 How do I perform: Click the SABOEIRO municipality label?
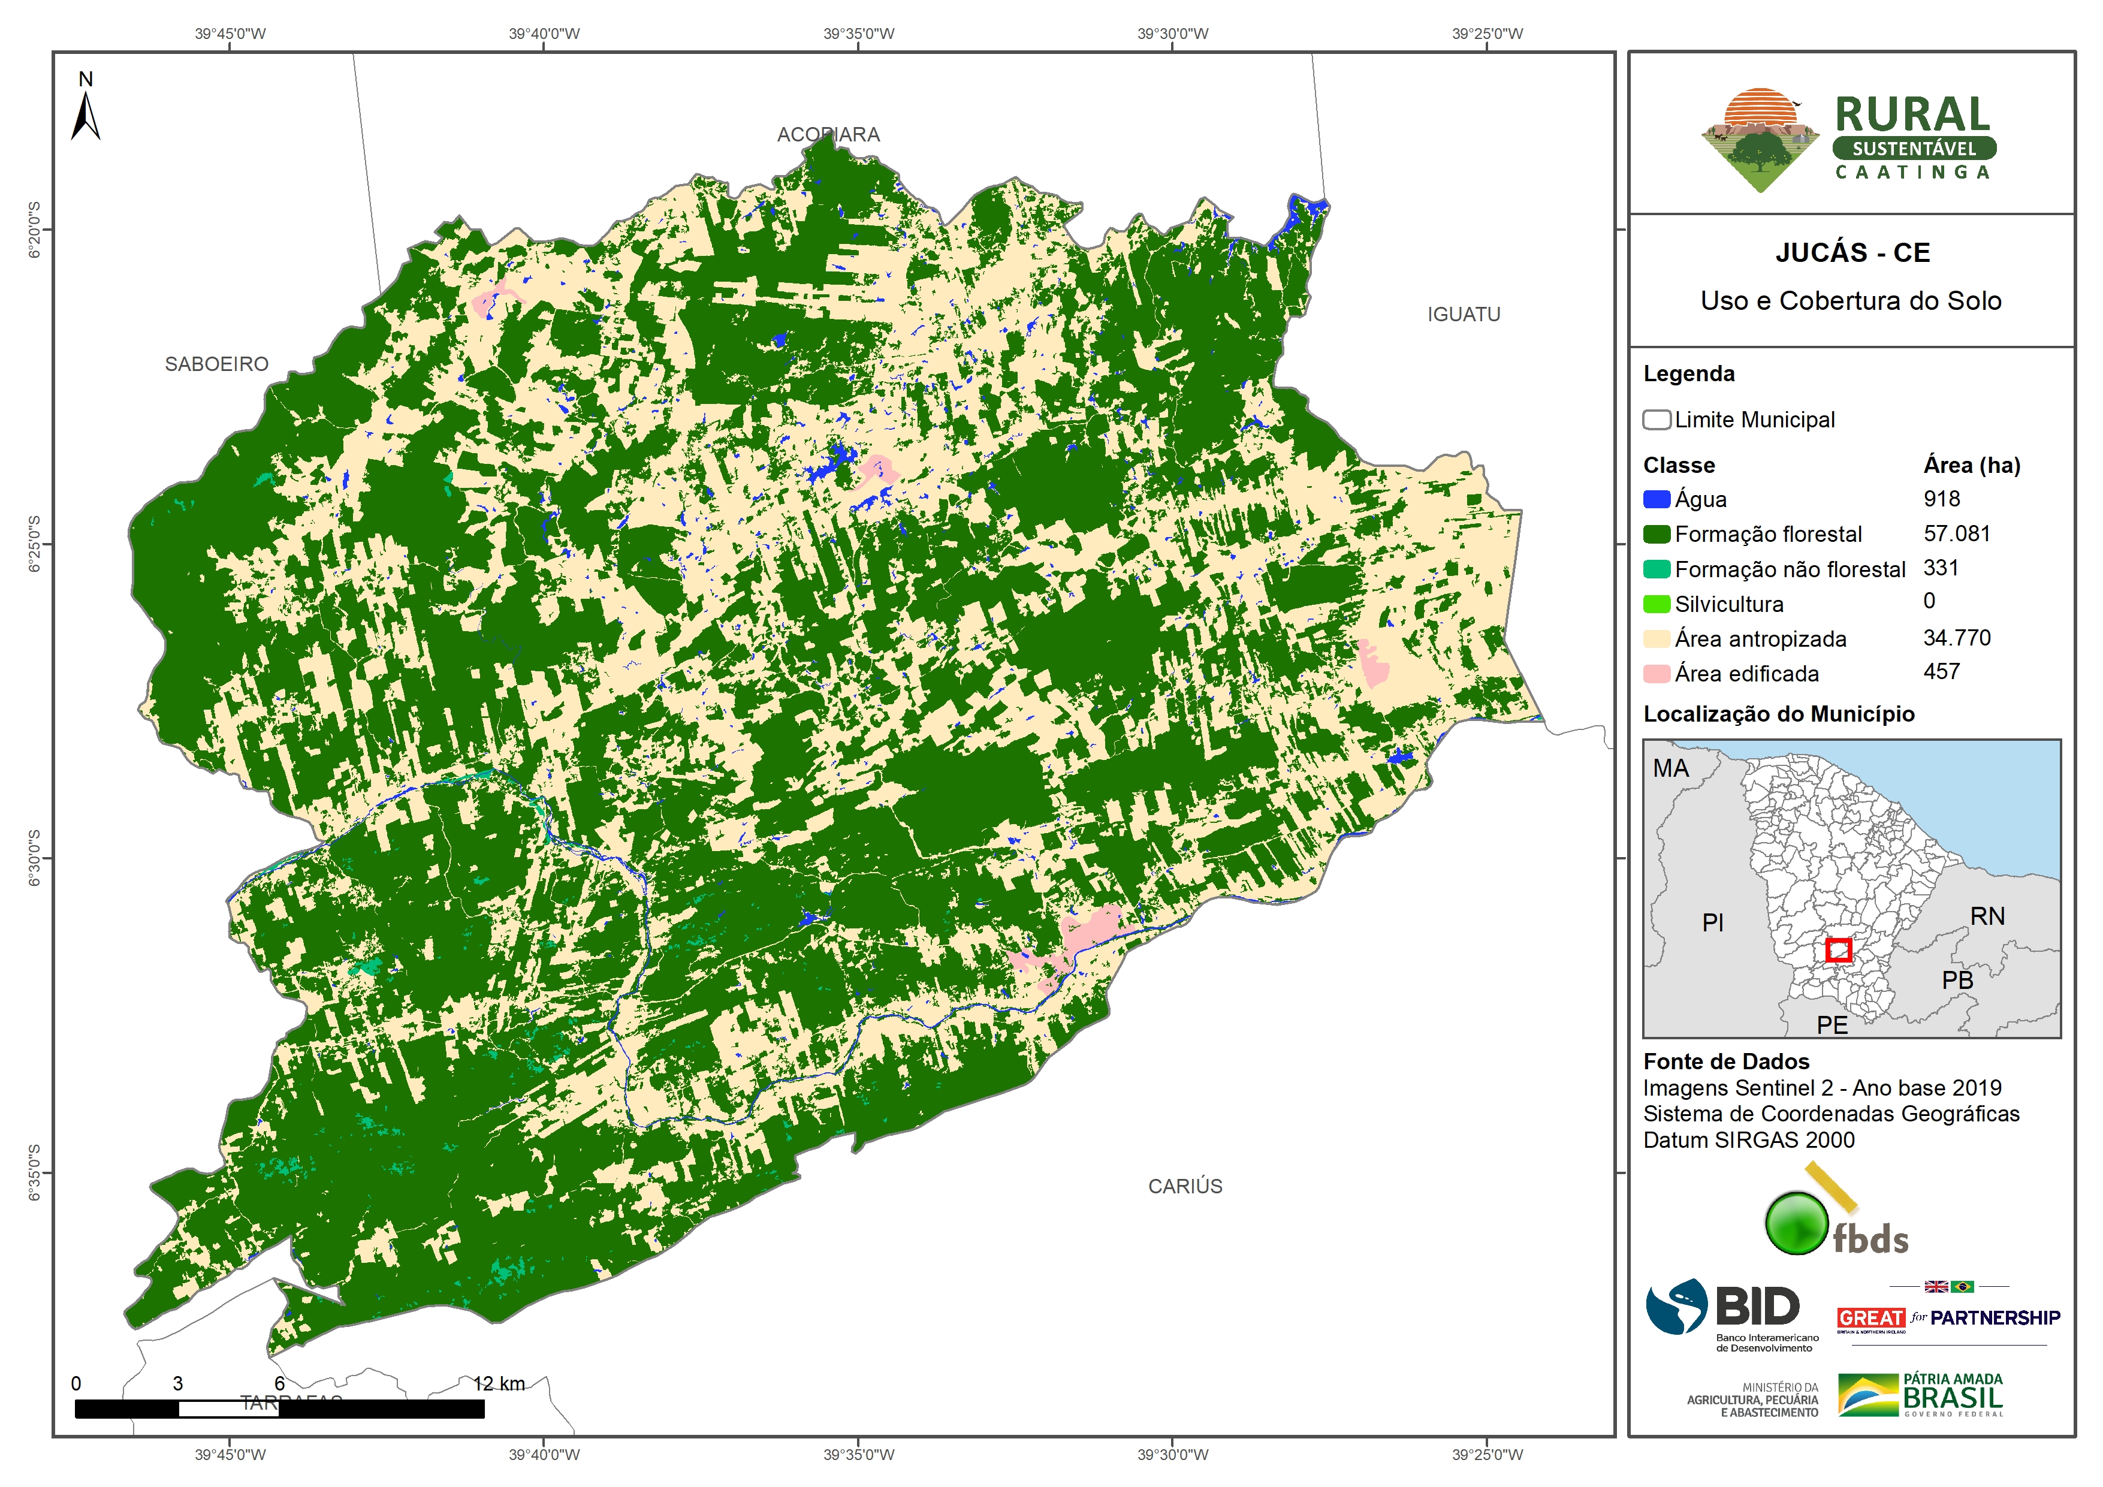pos(216,364)
